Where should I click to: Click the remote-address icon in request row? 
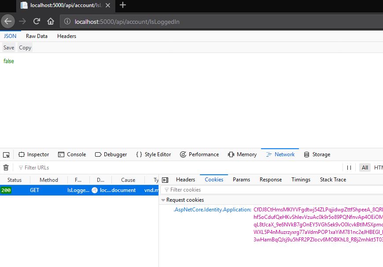tap(95, 190)
